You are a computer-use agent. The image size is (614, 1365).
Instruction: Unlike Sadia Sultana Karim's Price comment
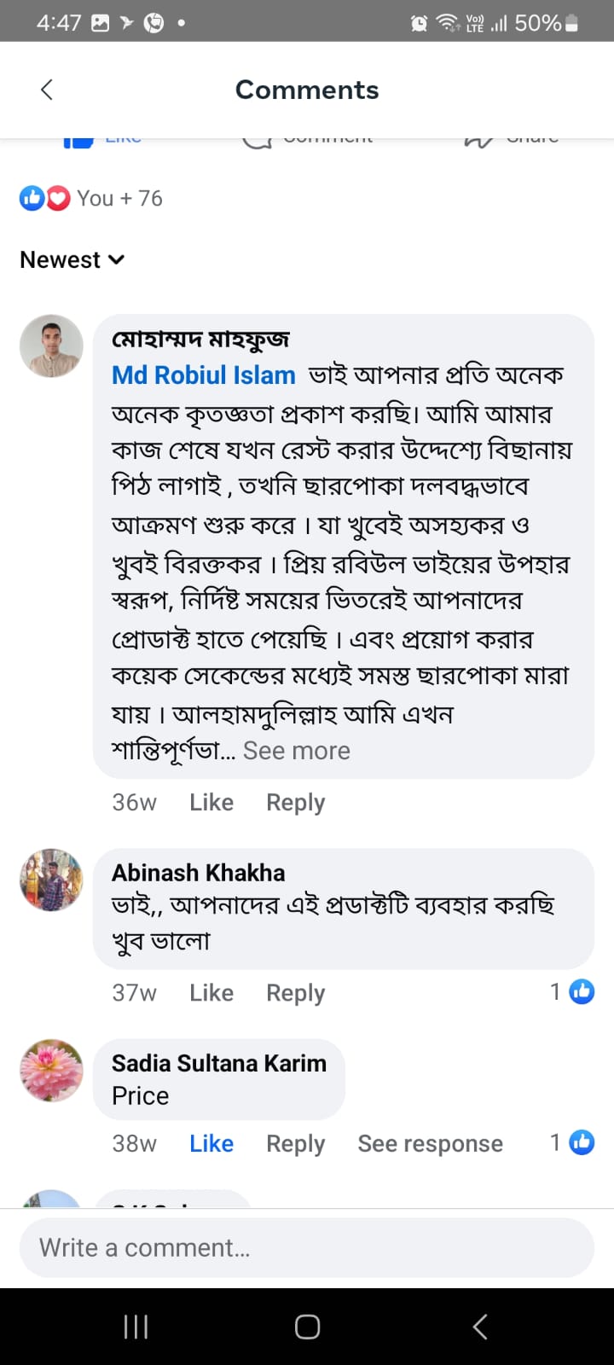[211, 1143]
